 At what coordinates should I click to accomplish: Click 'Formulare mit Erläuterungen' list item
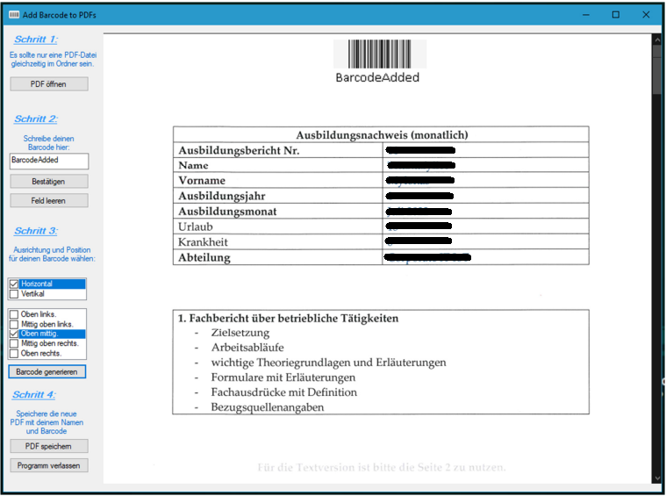click(x=283, y=377)
